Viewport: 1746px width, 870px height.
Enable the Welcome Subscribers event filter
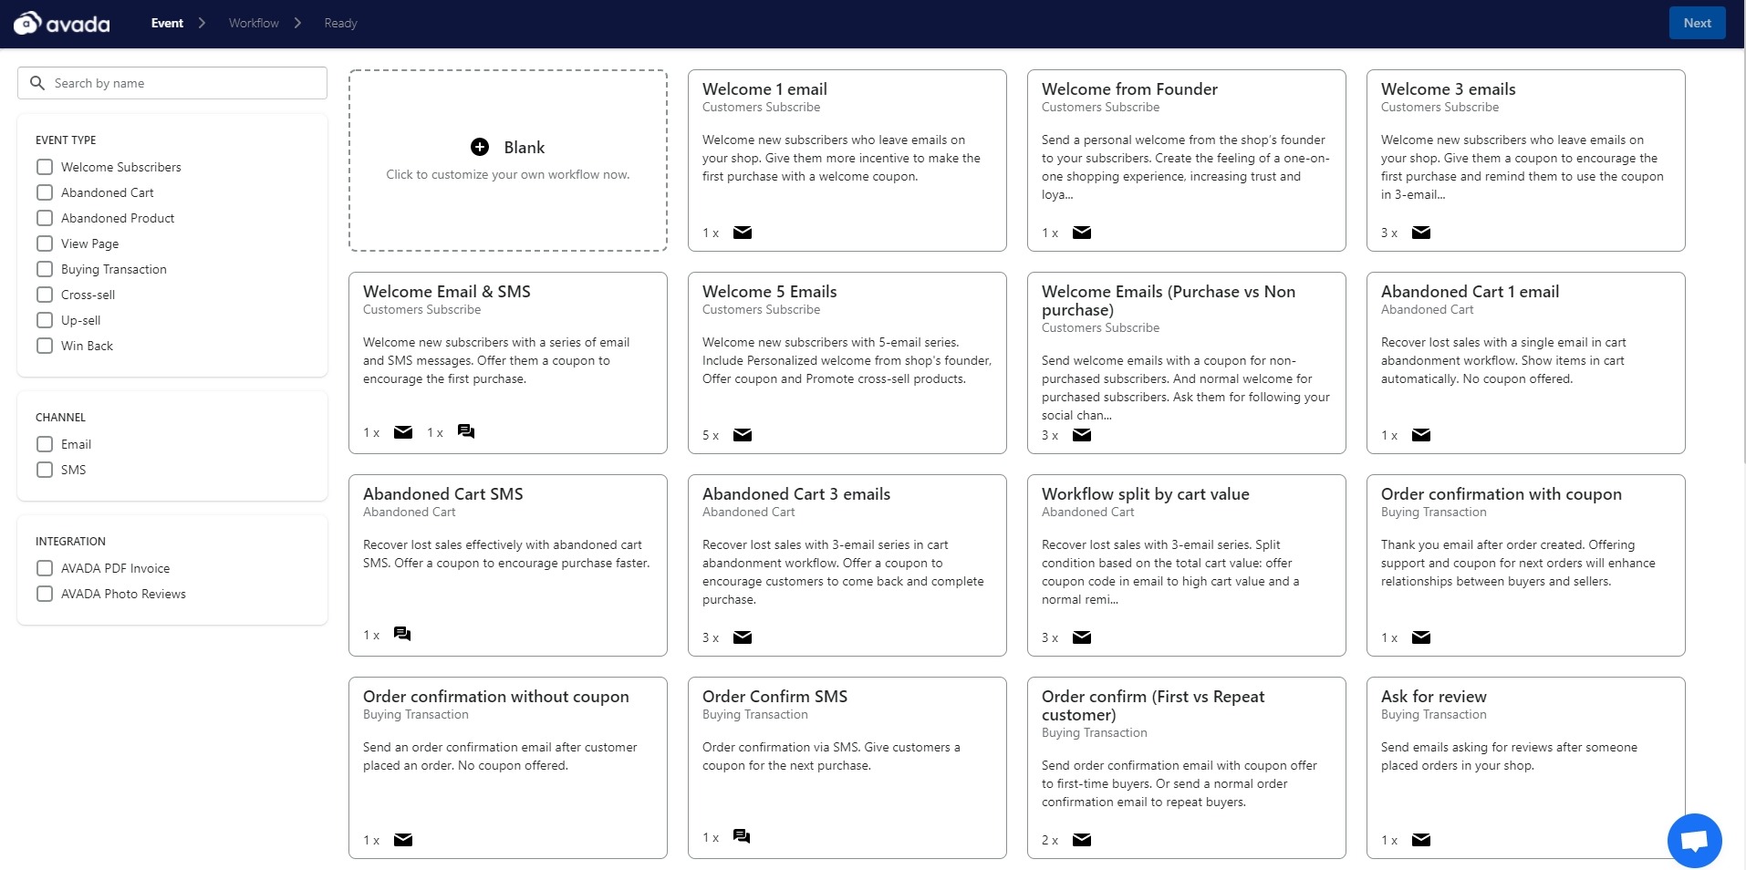pos(45,167)
